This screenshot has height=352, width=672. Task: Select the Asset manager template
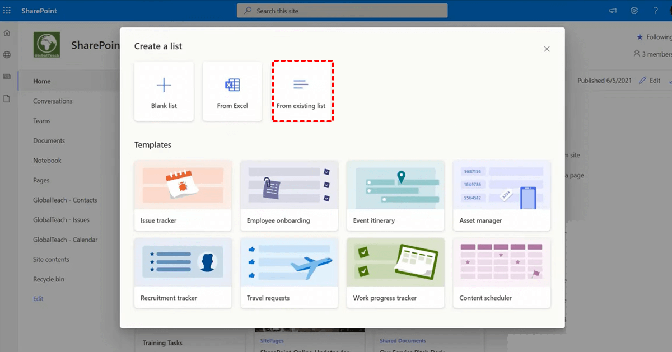(x=502, y=195)
